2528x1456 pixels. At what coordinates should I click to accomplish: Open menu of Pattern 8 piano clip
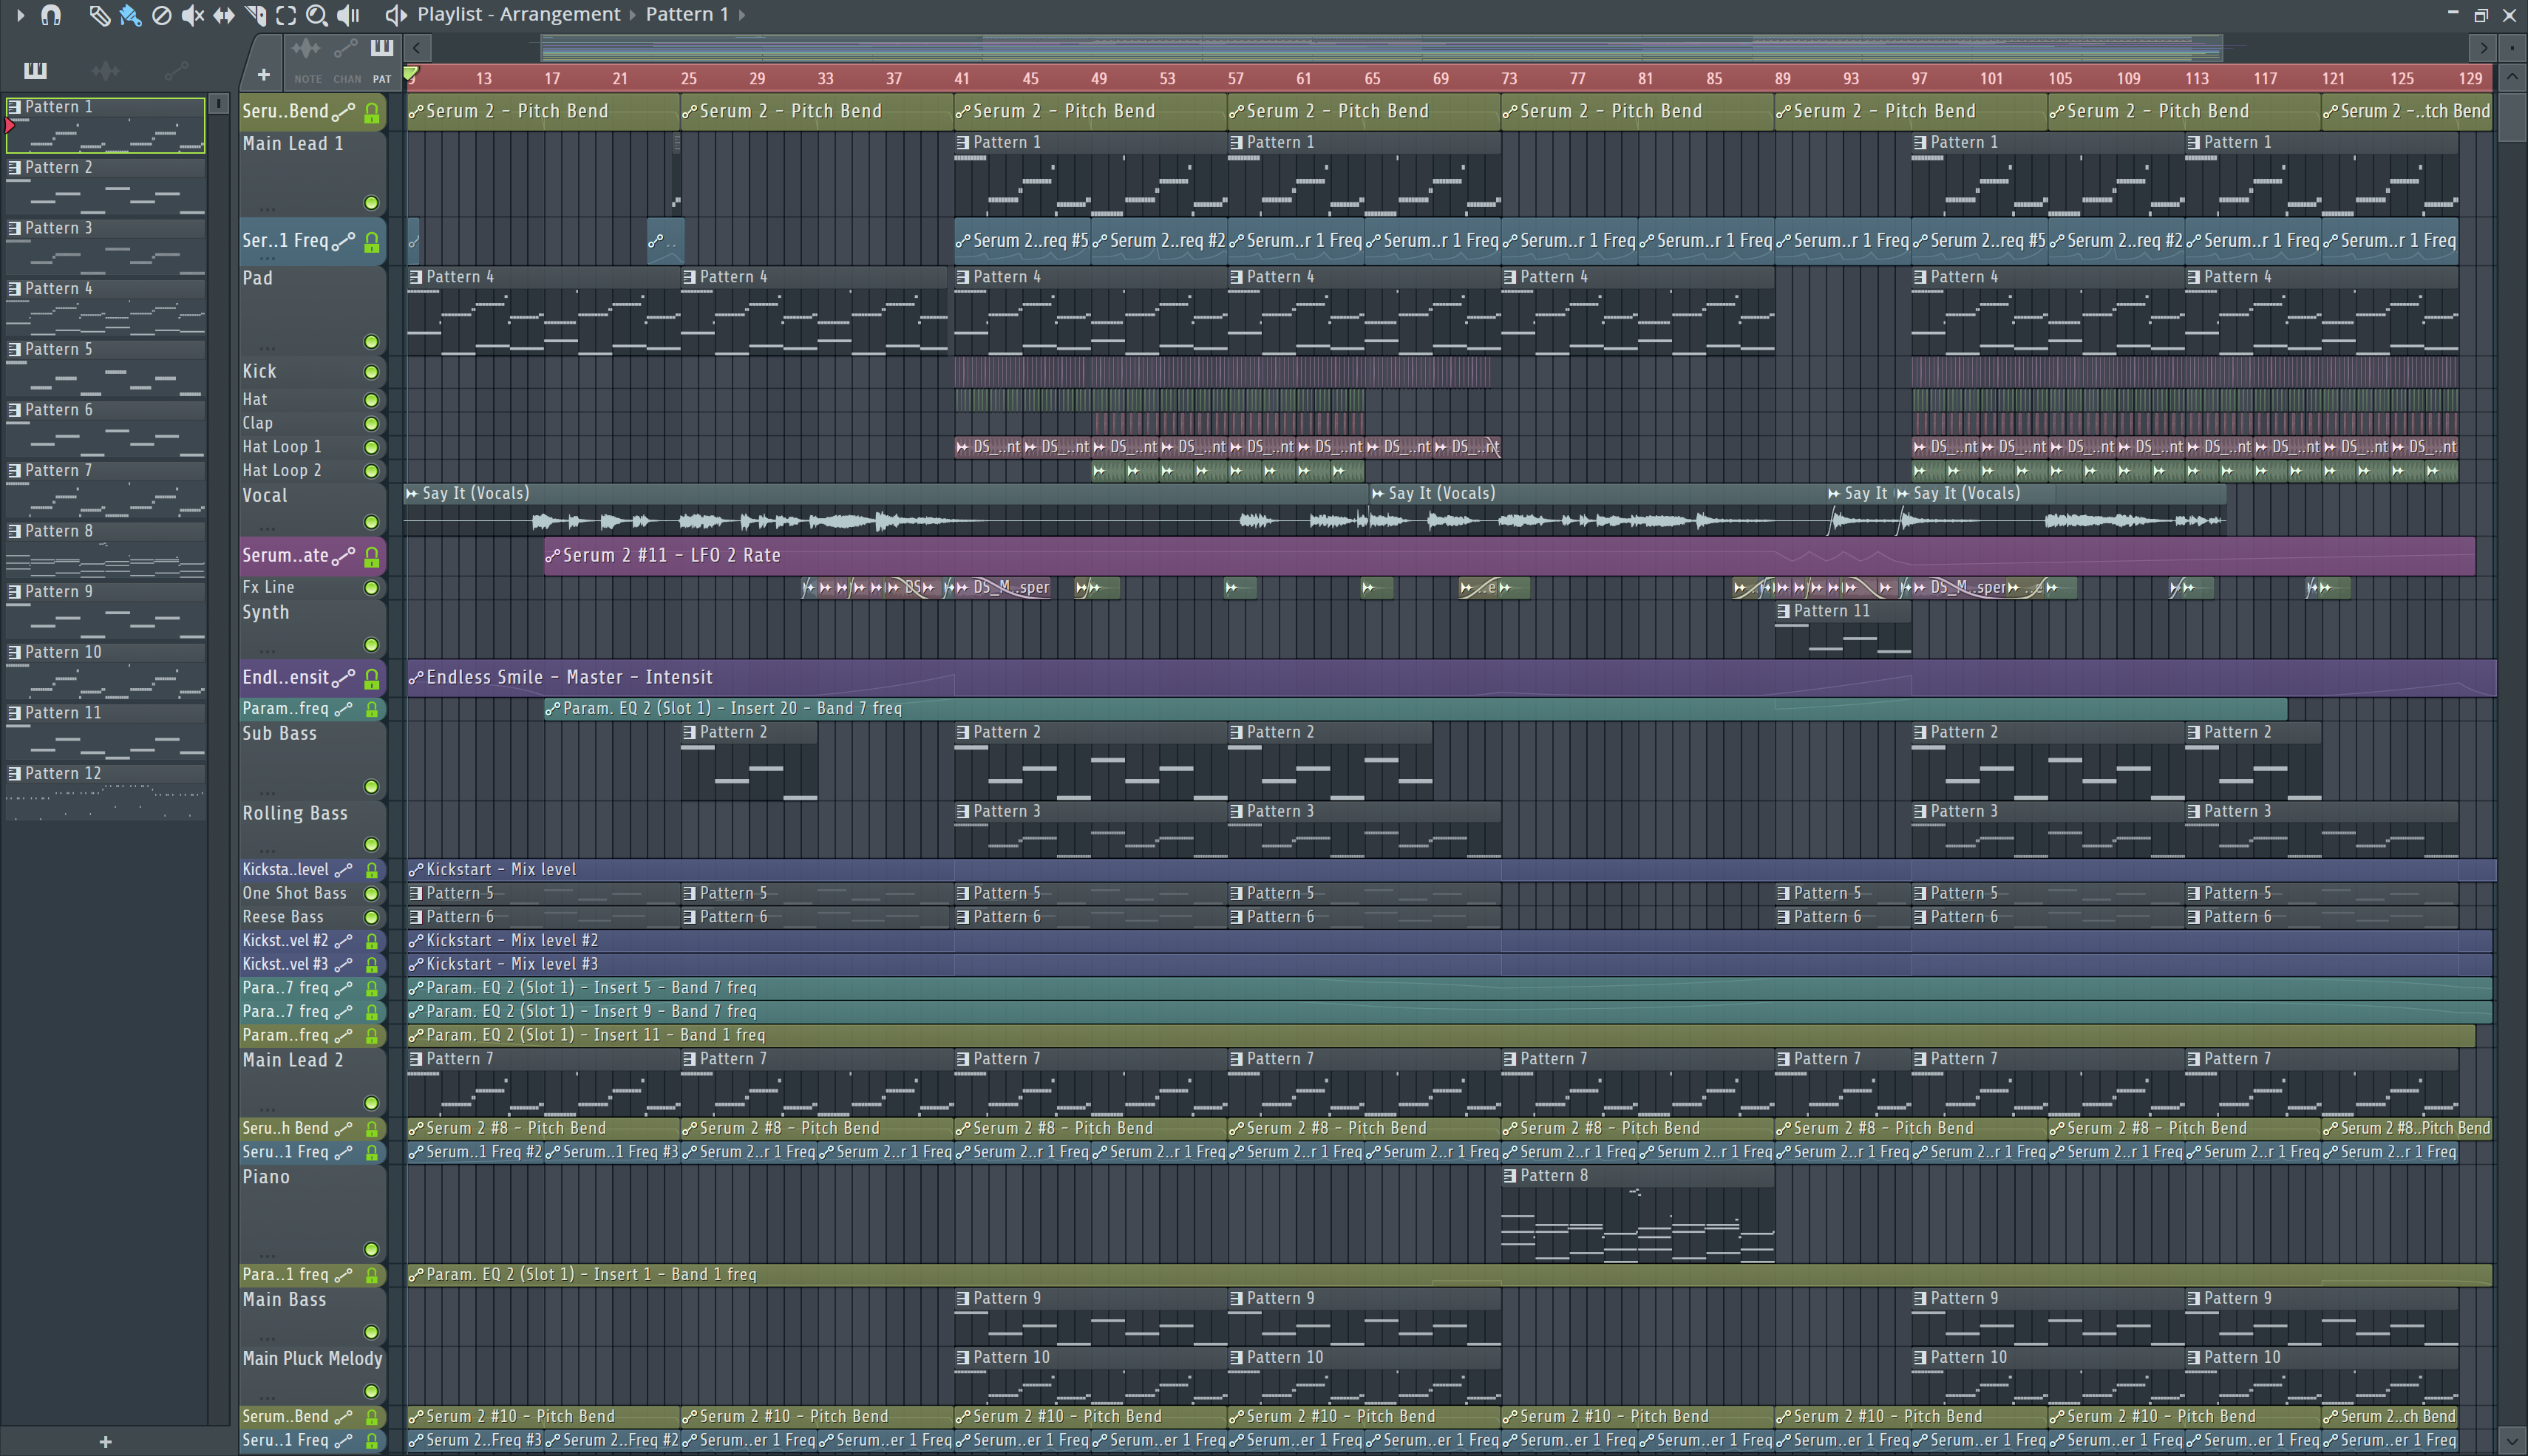click(1510, 1176)
